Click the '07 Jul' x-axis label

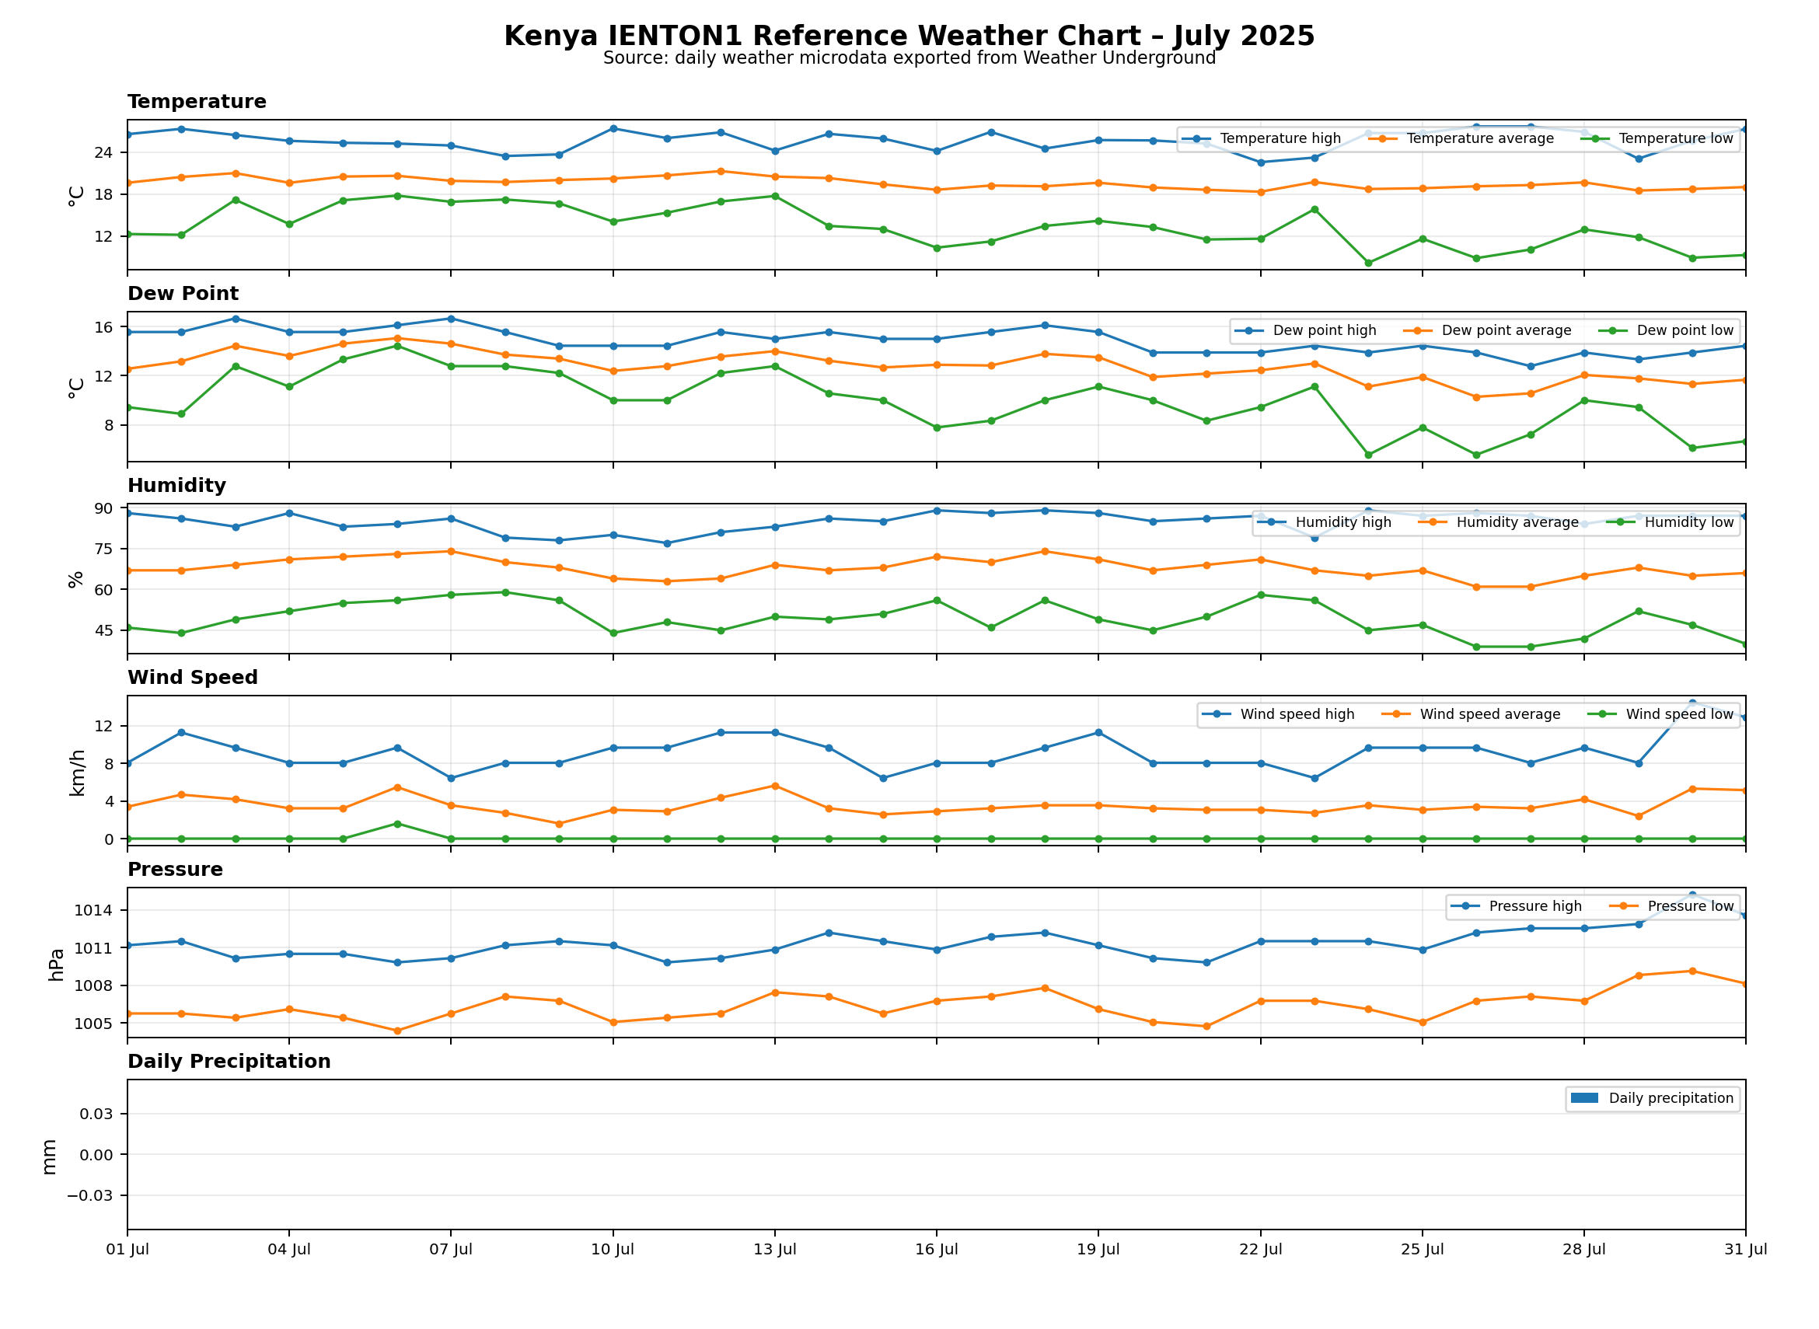coord(451,1251)
